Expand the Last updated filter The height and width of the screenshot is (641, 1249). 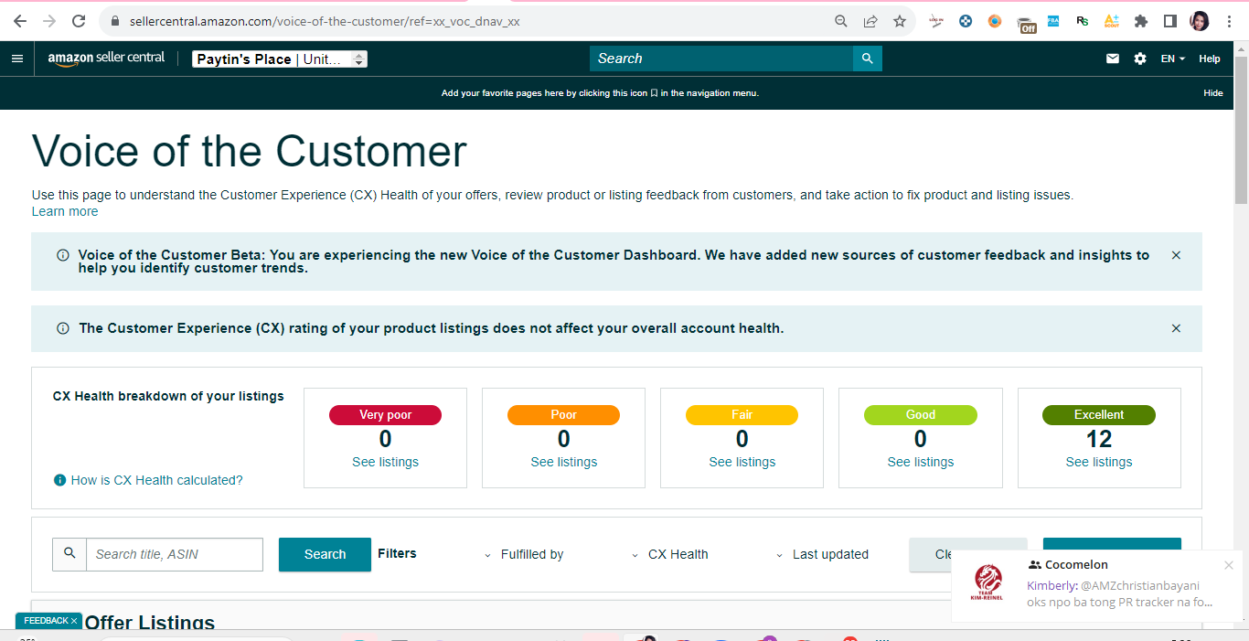click(x=822, y=554)
